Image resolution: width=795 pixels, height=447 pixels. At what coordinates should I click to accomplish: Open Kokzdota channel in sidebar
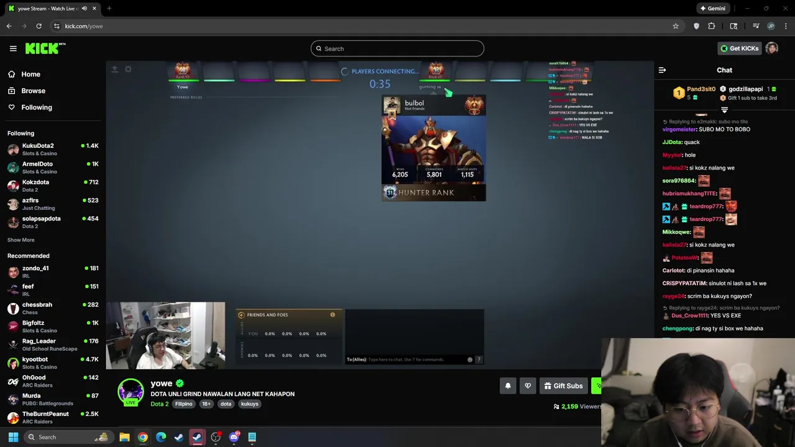(53, 186)
